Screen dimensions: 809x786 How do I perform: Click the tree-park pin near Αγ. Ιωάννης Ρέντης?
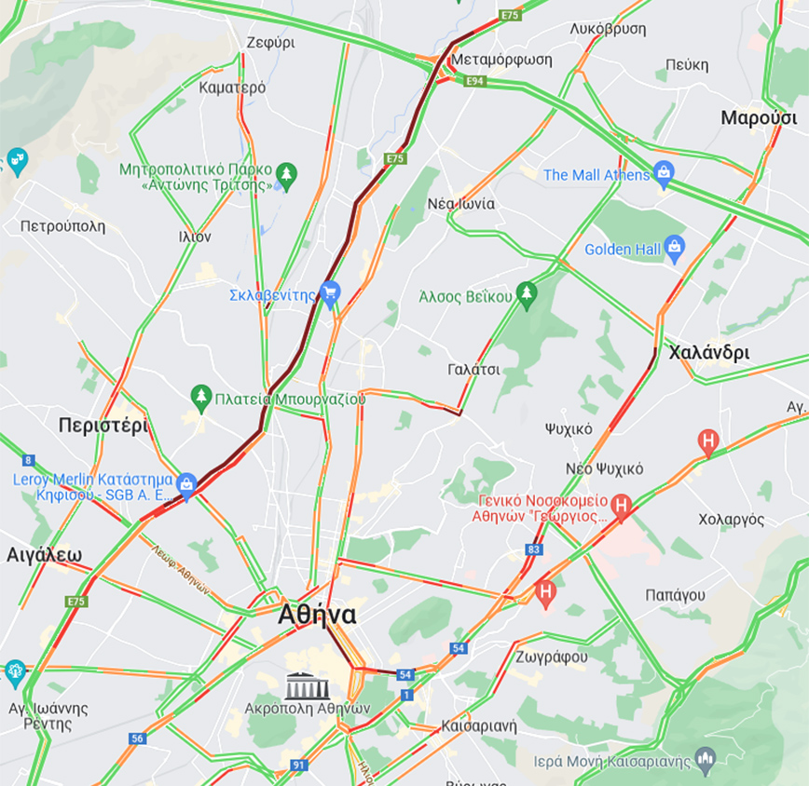coord(15,672)
